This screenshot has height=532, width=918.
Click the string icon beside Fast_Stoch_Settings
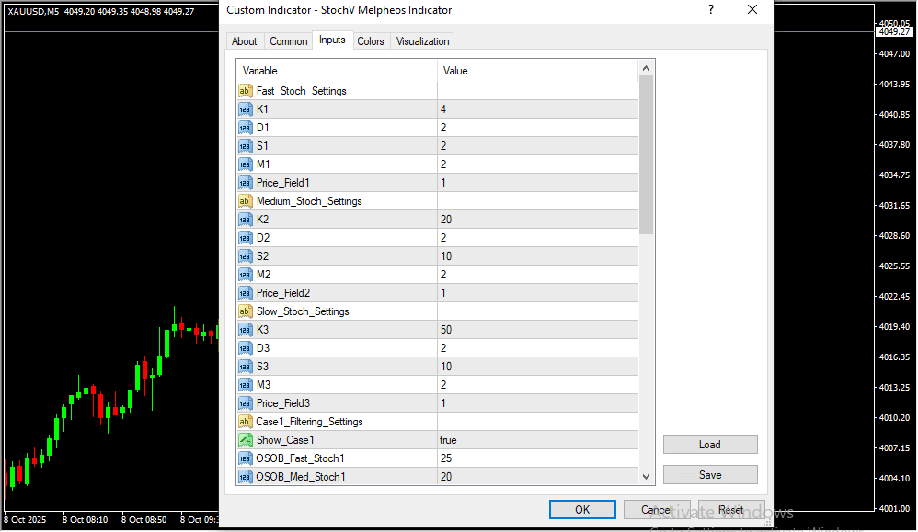245,91
